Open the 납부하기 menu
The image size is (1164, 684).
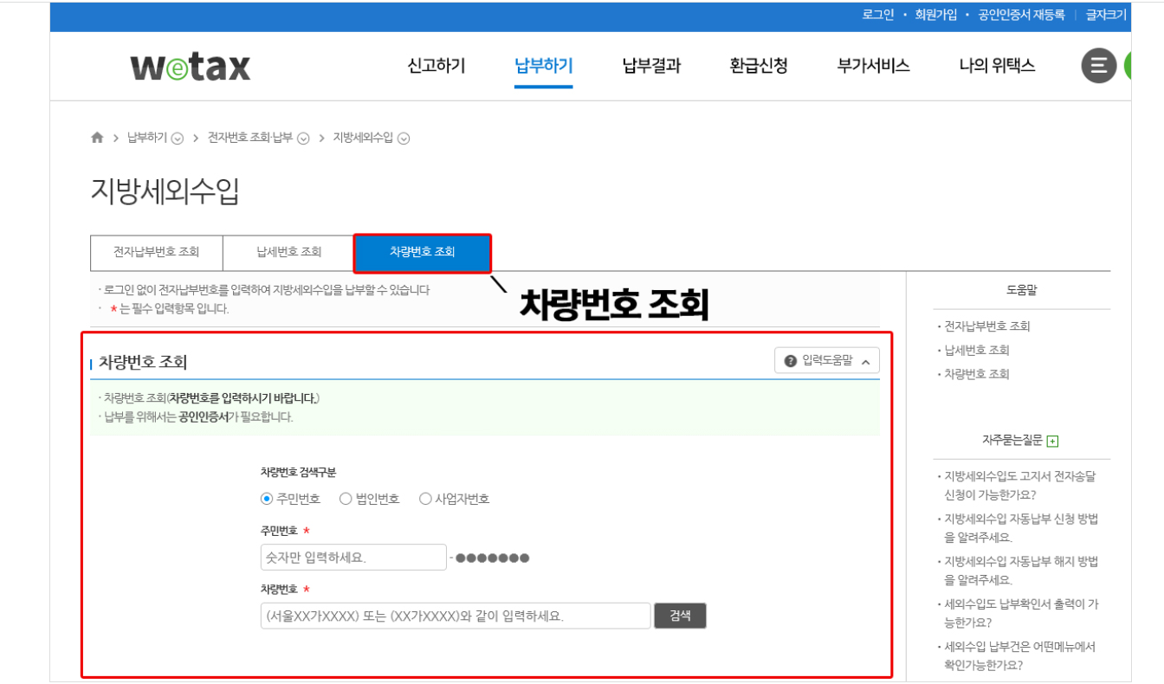coord(543,66)
